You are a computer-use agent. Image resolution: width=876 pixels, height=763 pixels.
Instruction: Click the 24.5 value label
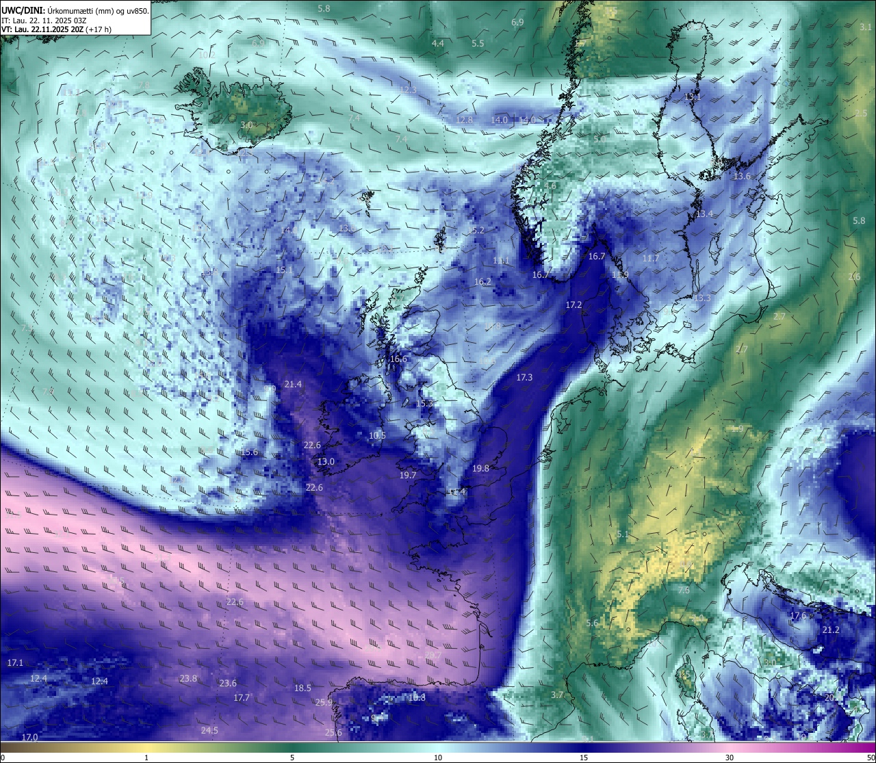209,731
